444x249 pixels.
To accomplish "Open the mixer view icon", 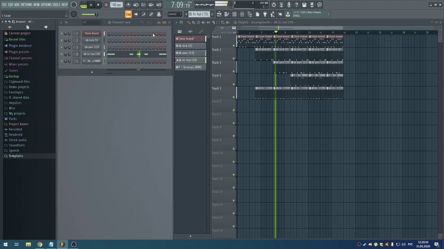I will point(242,14).
